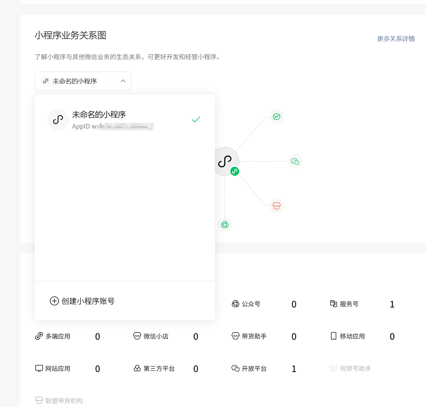Click the disabled 视频号助手 label
Image resolution: width=426 pixels, height=407 pixels.
356,368
